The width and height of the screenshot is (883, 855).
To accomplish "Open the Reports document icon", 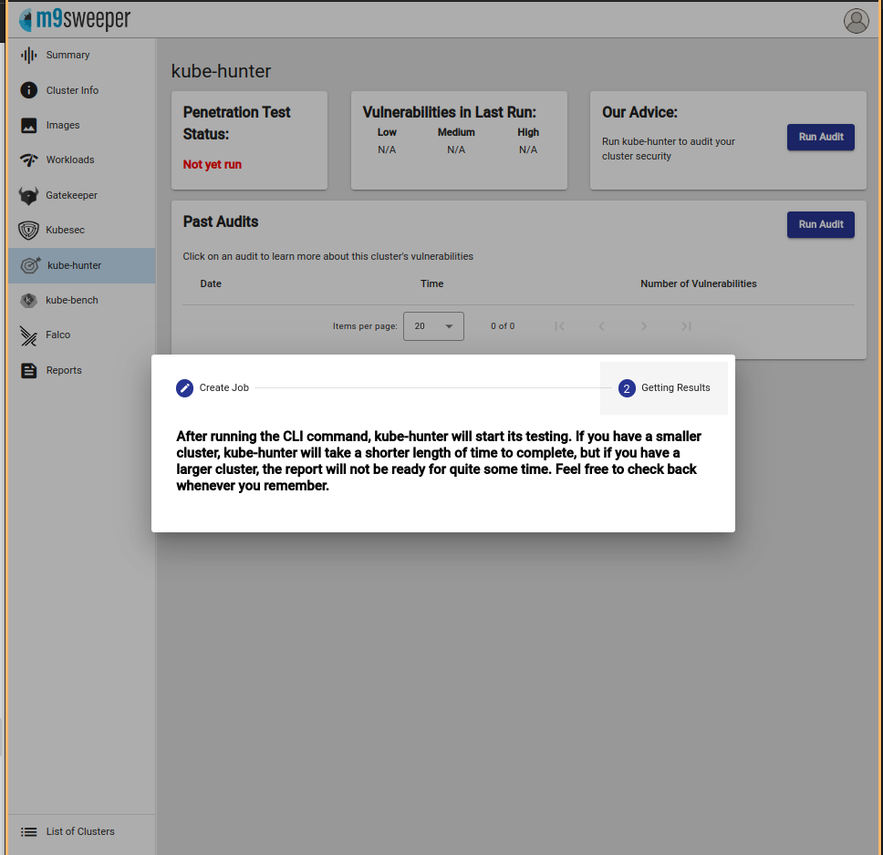I will (x=29, y=370).
